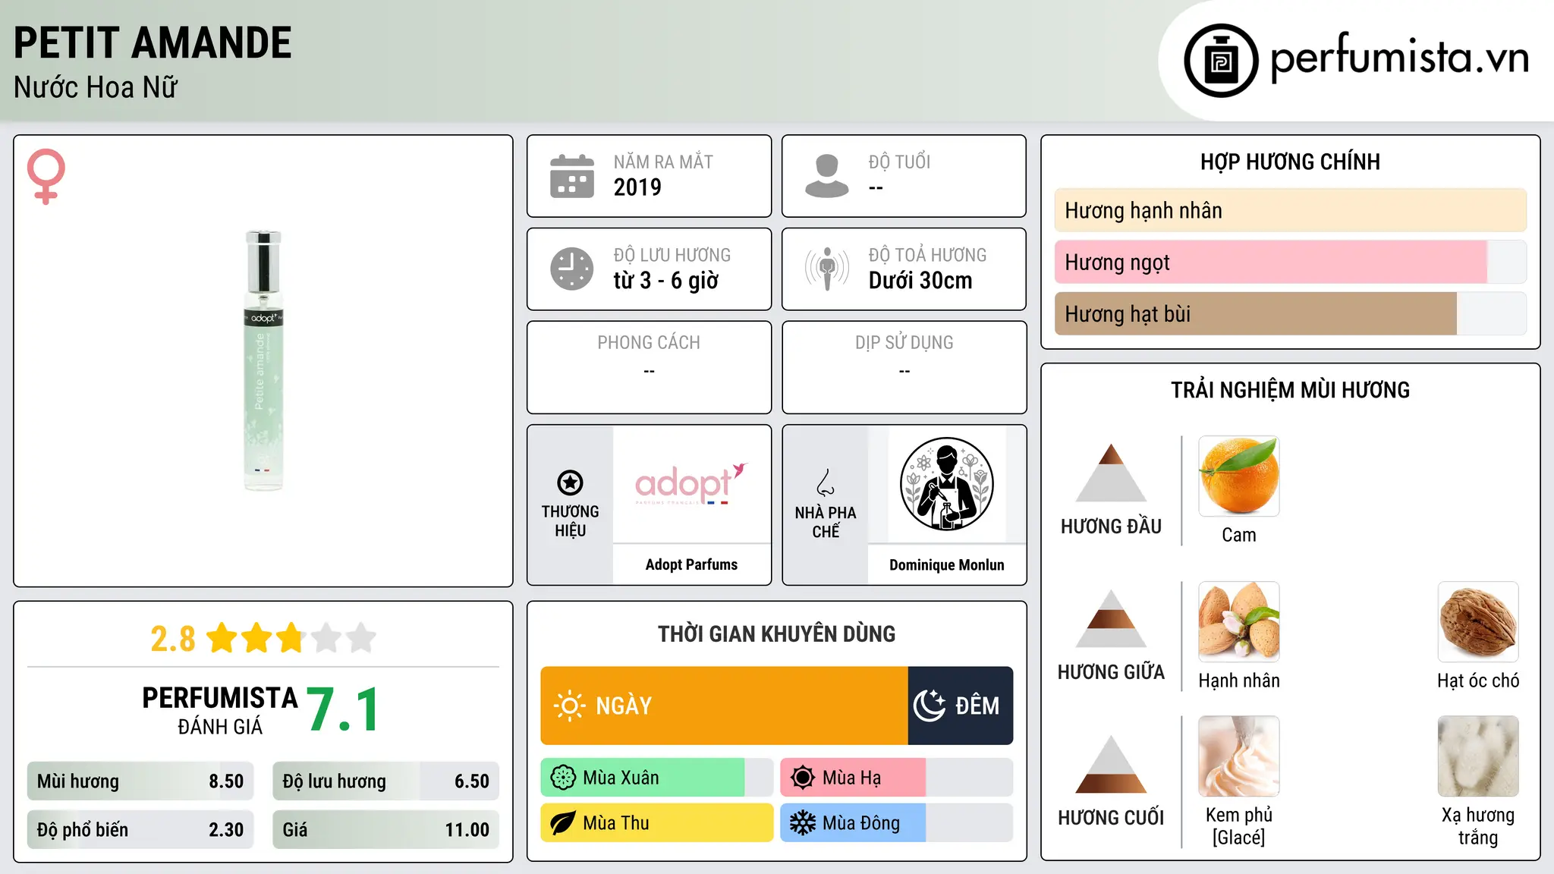
Task: Click the flower icon for Mùa Xuân
Action: (563, 778)
